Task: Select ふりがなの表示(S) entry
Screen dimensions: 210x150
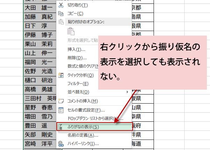Action: click(x=95, y=126)
